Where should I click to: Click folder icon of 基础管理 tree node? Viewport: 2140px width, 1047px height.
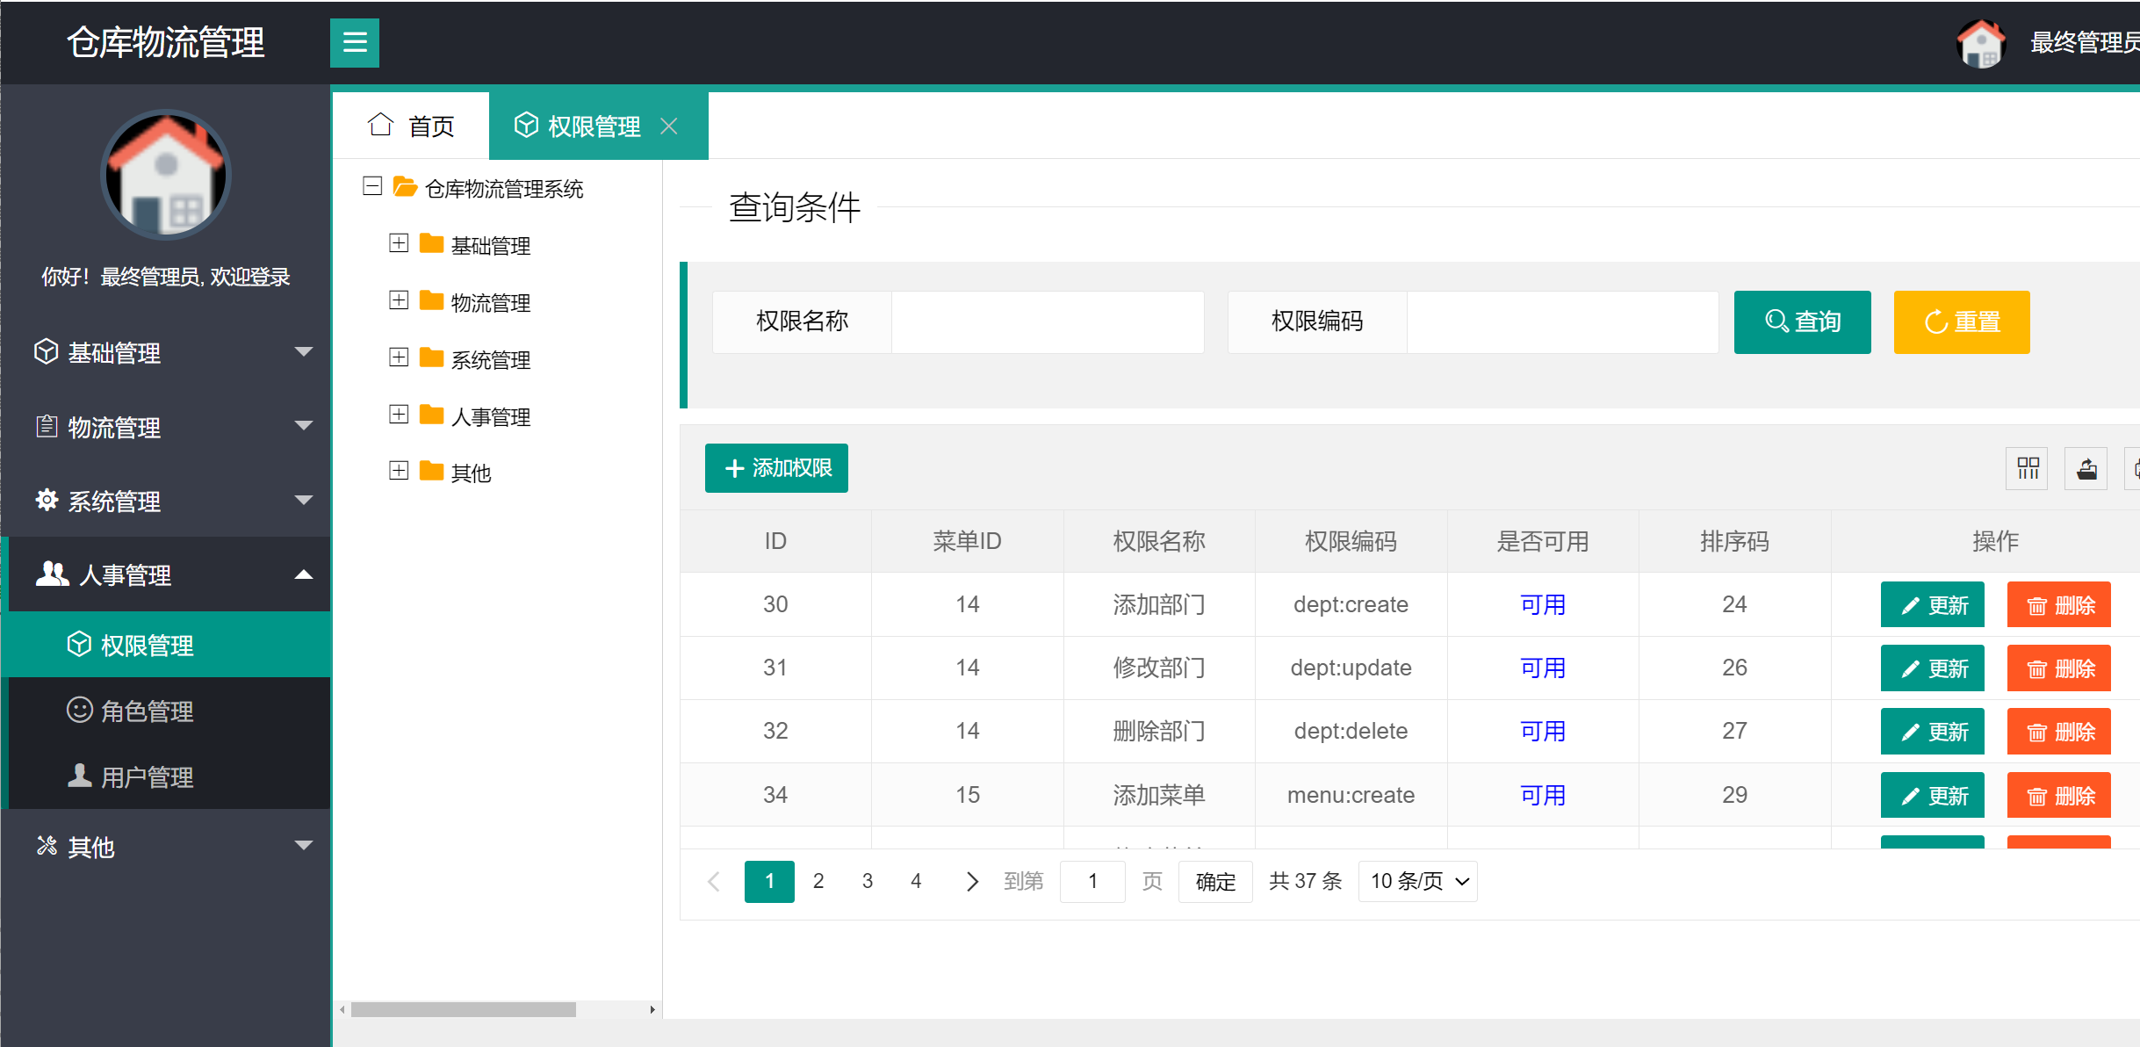(x=431, y=243)
